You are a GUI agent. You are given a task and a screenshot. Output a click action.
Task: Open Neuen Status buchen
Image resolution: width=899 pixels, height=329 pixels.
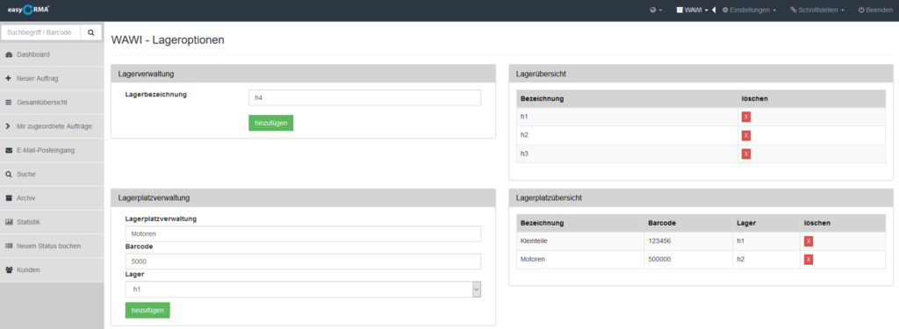[x=52, y=246]
